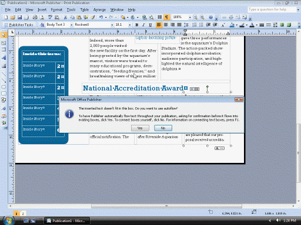Select the Arrow drawing tool
Image resolution: width=301 pixels, height=225 pixels.
point(4,80)
